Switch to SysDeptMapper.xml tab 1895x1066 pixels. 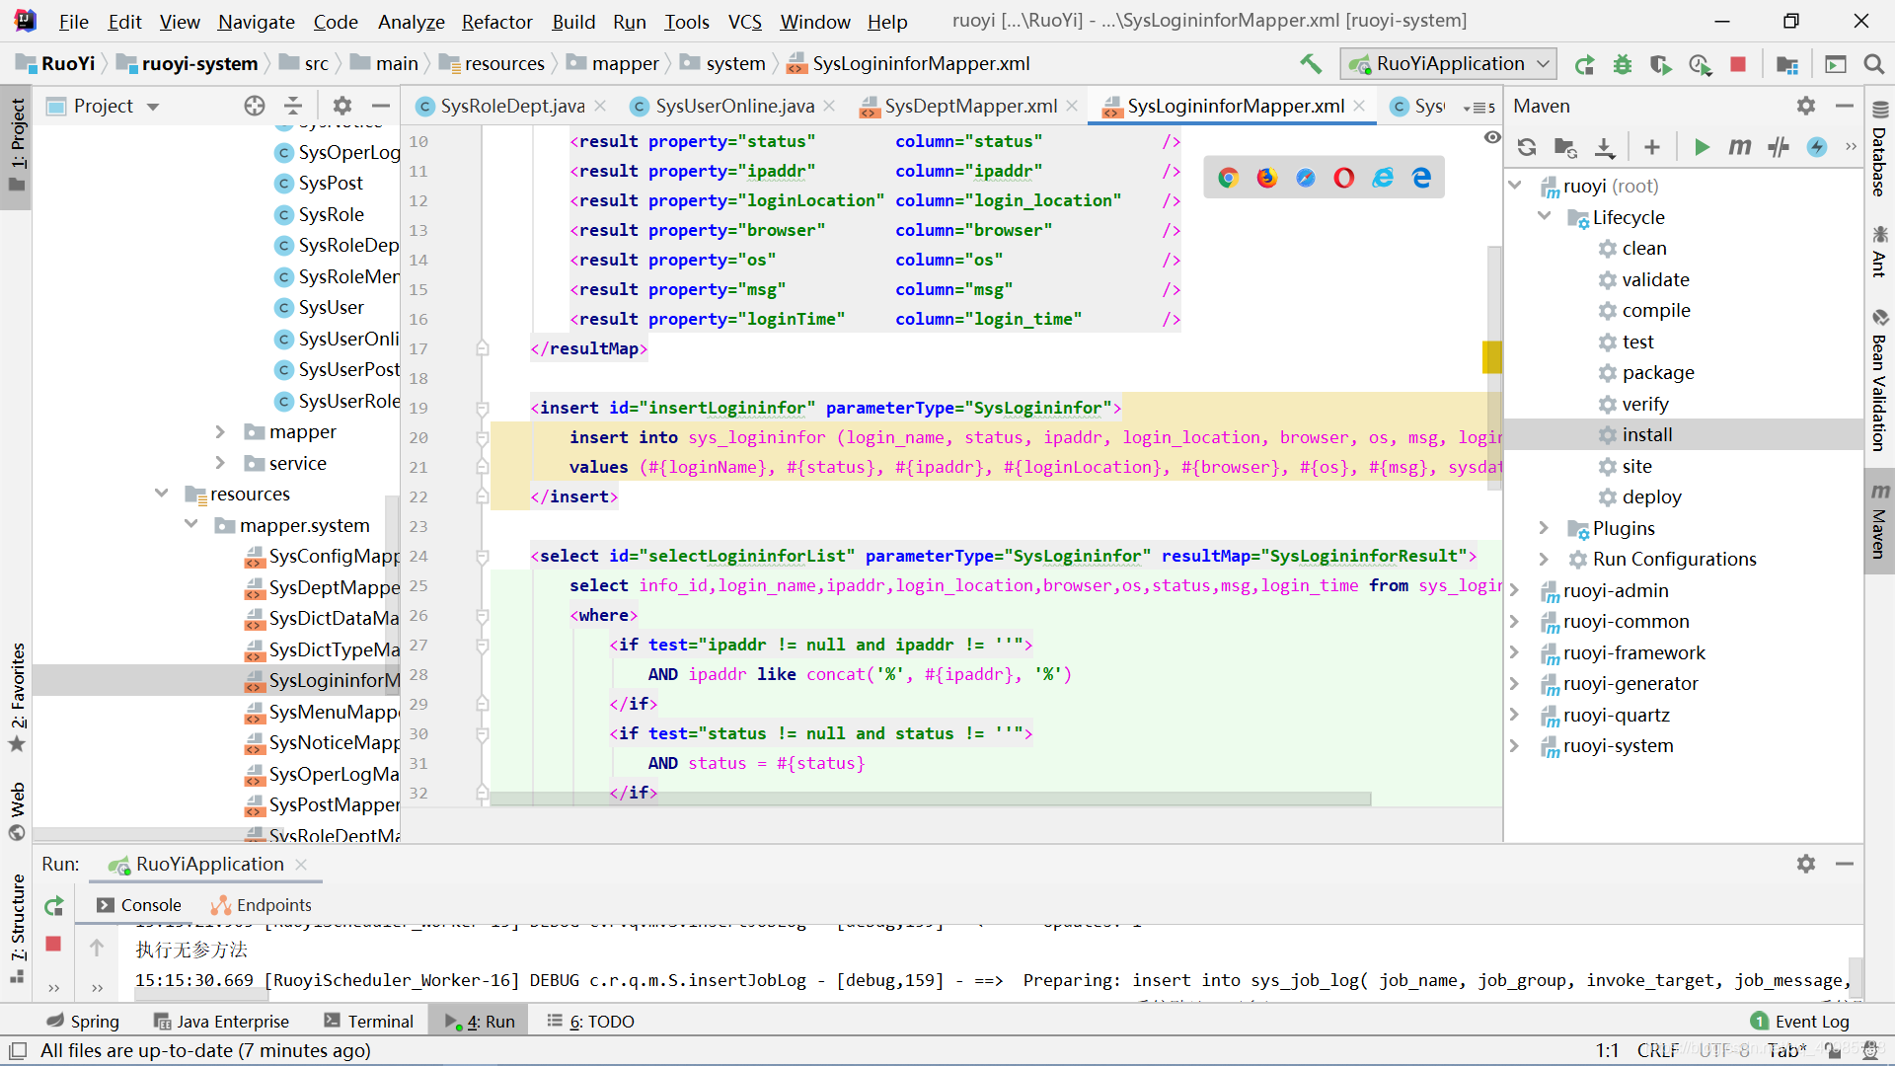pos(970,106)
